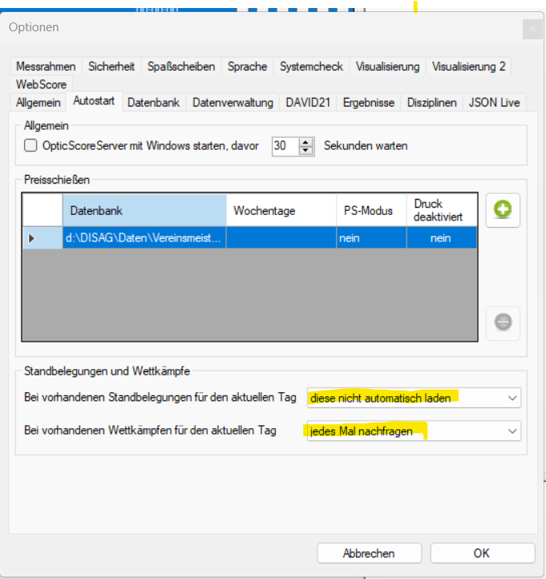Switch to the Messrahmen tab
Image resolution: width=546 pixels, height=579 pixels.
coord(46,67)
